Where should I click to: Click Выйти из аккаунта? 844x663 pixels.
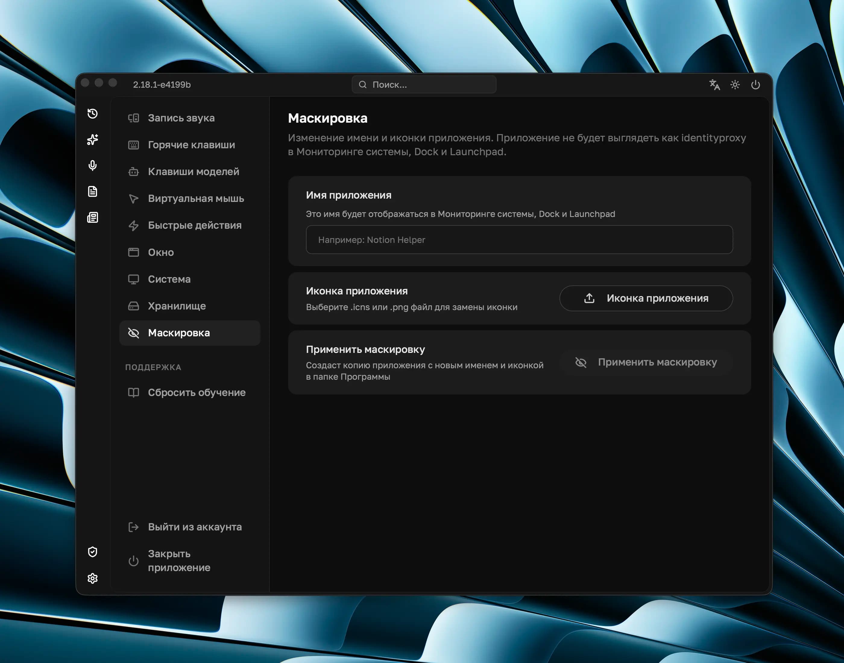click(x=194, y=527)
